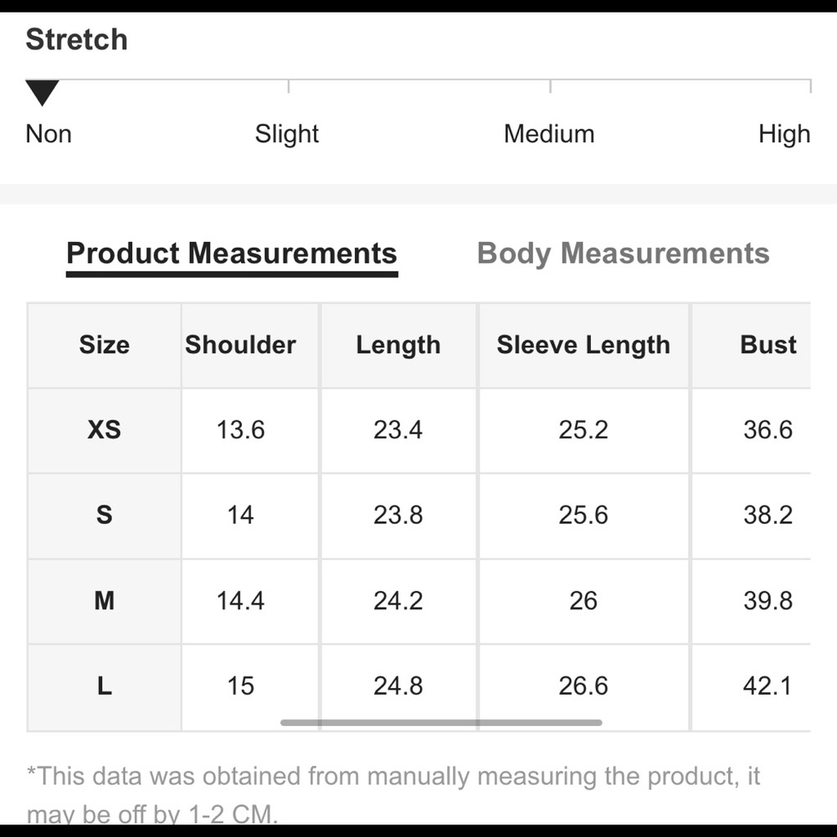Viewport: 837px width, 837px height.
Task: Switch to the Body Measurements tab
Action: coord(623,254)
